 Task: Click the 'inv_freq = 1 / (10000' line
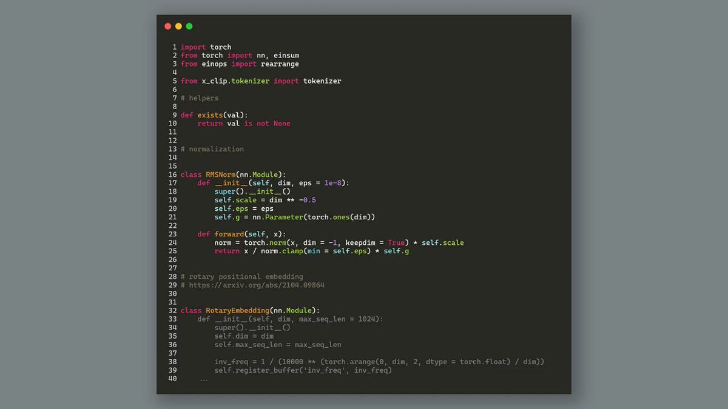pyautogui.click(x=380, y=361)
